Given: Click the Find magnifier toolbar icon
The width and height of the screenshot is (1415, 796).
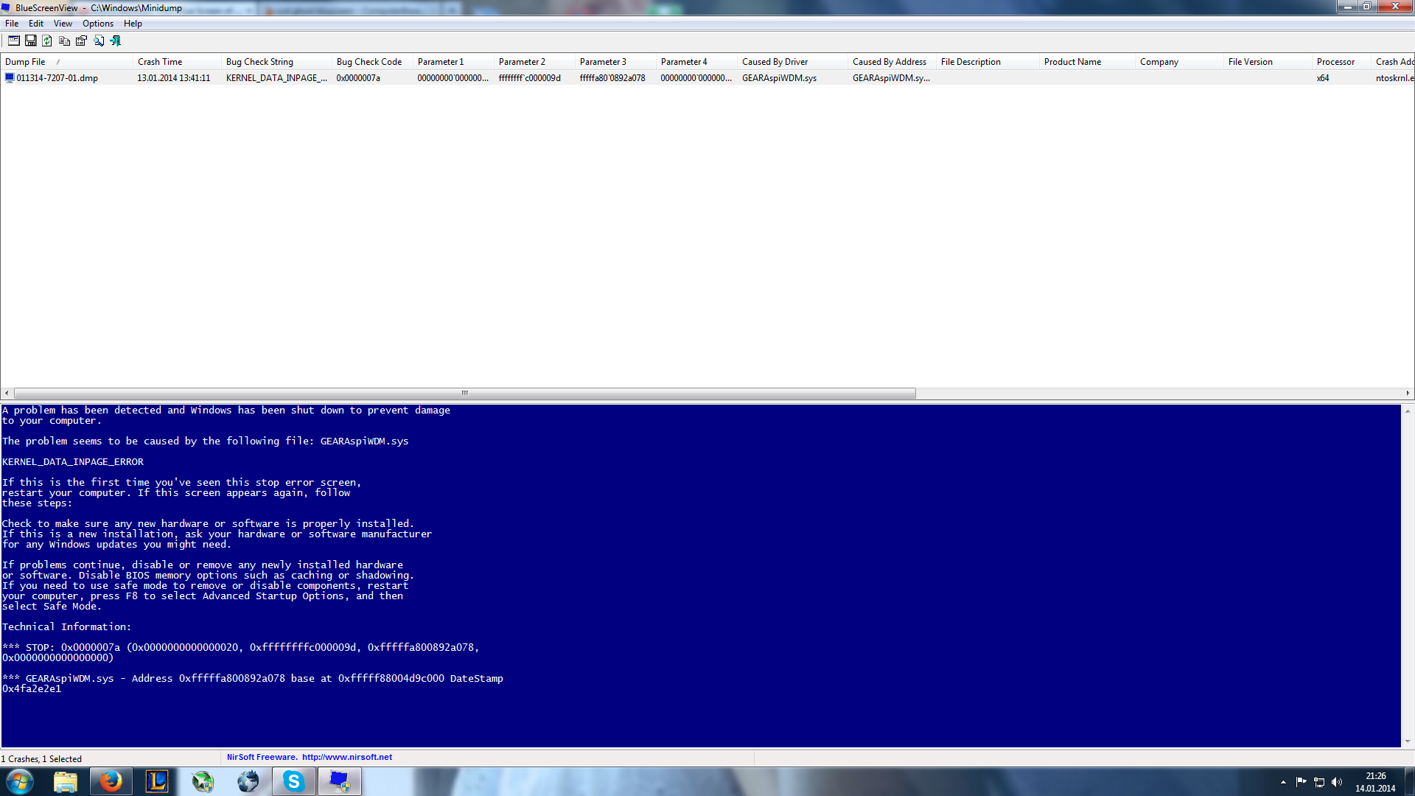Looking at the screenshot, I should (99, 41).
